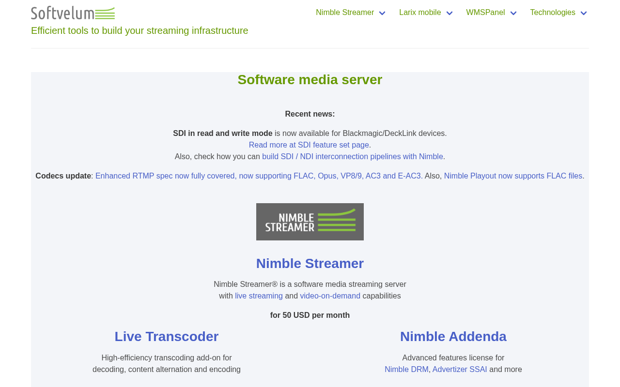620x387 pixels.
Task: Open SDI / NDI interconnection pipelines link
Action: 353,157
